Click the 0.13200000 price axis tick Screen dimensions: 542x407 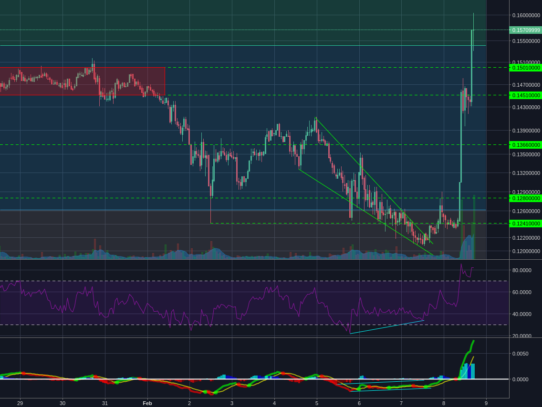526,173
